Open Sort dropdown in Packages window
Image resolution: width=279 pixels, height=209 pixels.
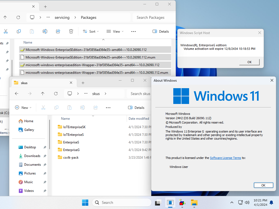pos(91,32)
